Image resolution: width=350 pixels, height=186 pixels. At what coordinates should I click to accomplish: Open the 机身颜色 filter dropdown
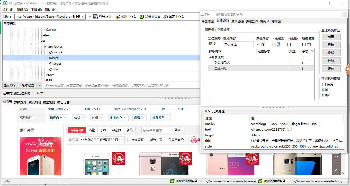[x=160, y=118]
